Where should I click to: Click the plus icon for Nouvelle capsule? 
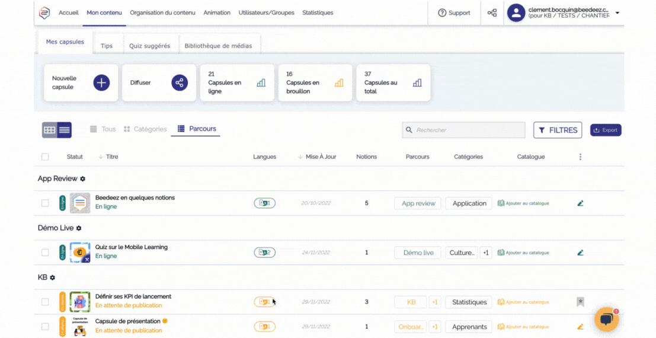pos(101,82)
